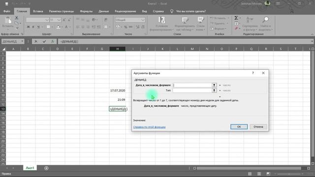Open the Формат cells dropdown
The height and width of the screenshot is (177, 315).
(218, 29)
